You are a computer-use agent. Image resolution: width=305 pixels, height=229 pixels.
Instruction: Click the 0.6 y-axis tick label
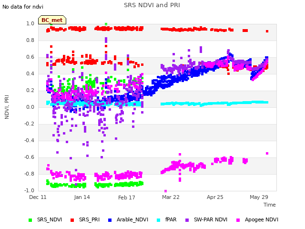[30, 57]
